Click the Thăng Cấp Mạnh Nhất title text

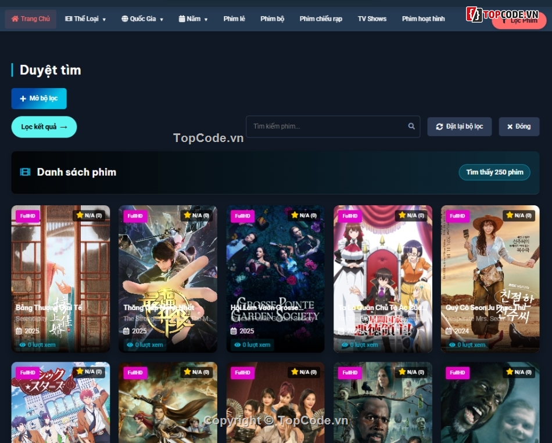(159, 308)
